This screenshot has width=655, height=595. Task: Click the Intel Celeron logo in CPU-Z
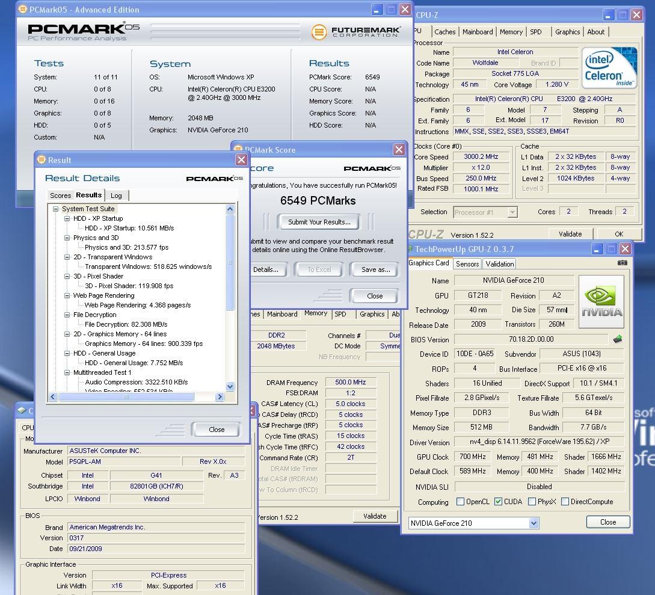coord(609,68)
